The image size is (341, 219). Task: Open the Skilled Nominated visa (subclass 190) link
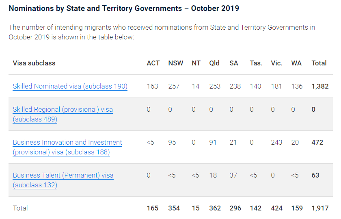click(70, 86)
